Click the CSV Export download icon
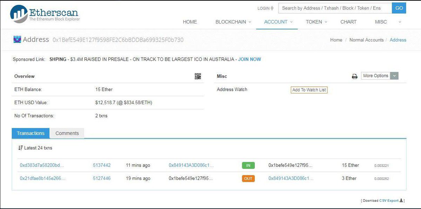This screenshot has width=421, height=209. coord(401,200)
